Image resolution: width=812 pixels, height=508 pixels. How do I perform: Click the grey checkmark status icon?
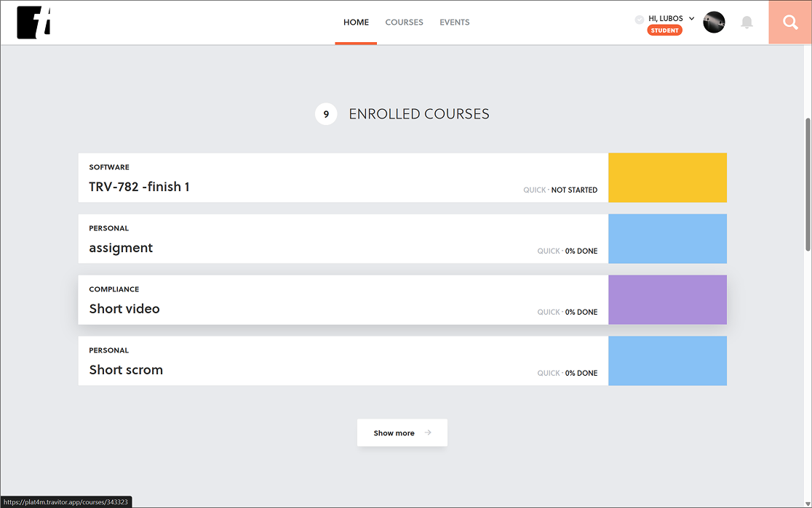pos(640,20)
